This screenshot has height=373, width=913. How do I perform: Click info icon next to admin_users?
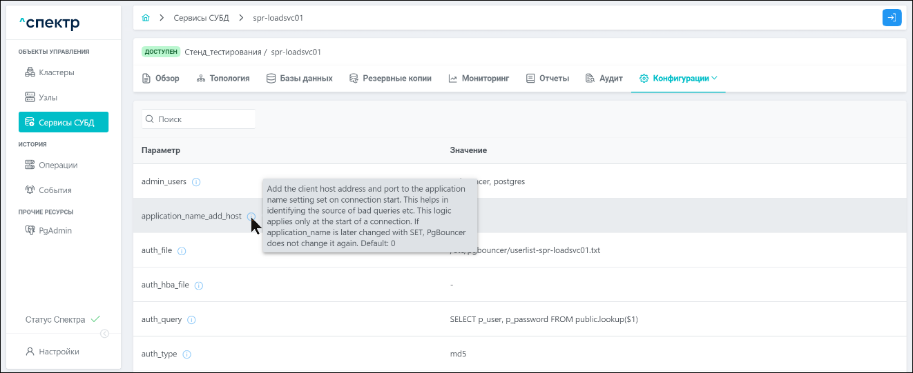coord(196,182)
